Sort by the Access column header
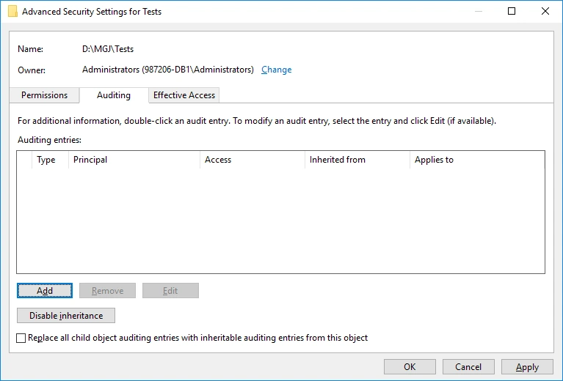This screenshot has width=563, height=381. [252, 160]
